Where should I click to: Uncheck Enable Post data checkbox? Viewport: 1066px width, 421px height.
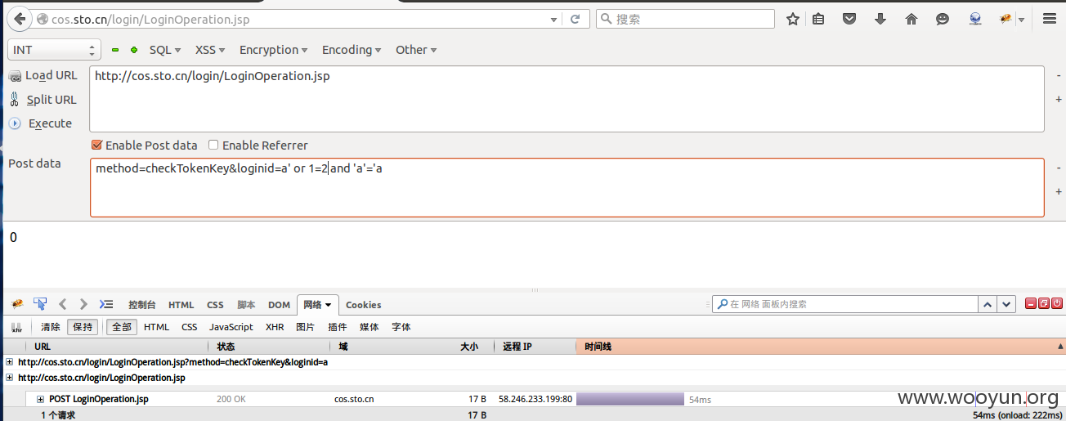click(96, 146)
